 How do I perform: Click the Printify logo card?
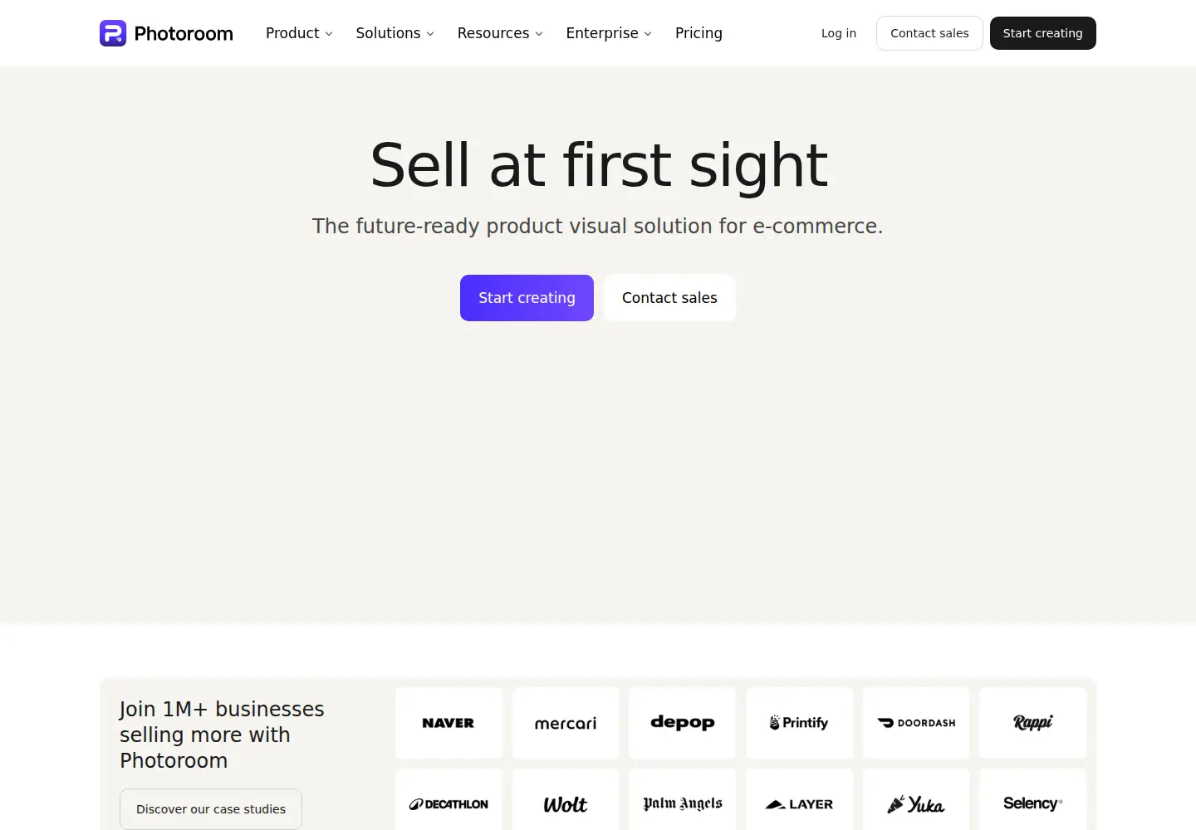coord(799,723)
